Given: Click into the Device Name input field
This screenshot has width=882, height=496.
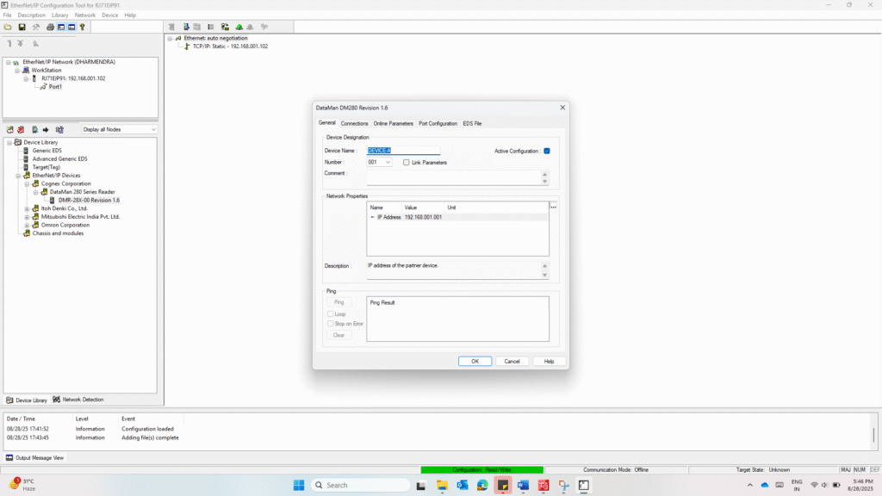Looking at the screenshot, I should 403,151.
